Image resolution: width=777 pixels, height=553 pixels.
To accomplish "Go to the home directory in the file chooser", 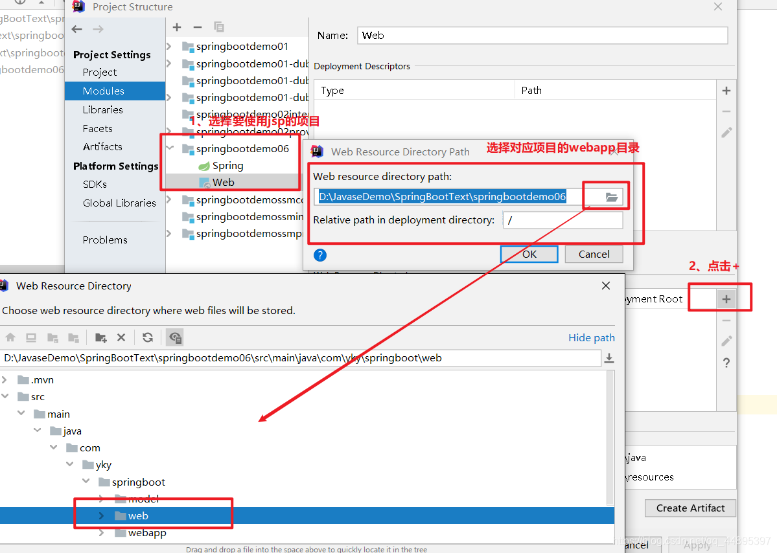I will [10, 337].
